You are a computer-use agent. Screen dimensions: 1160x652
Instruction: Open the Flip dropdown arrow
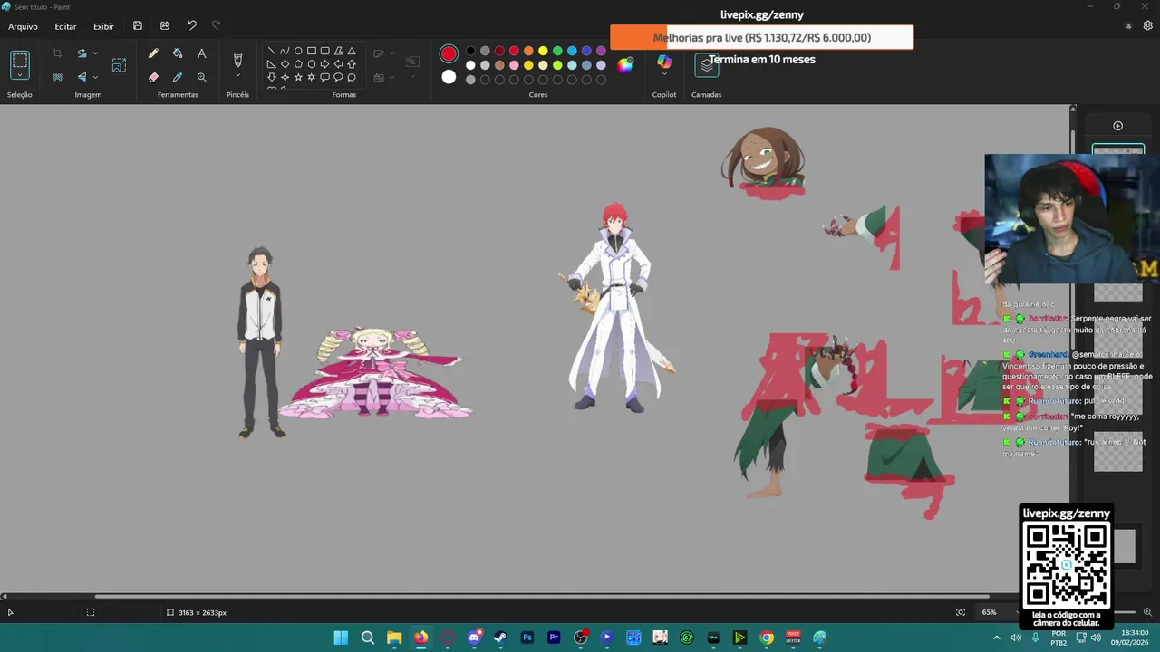click(95, 77)
